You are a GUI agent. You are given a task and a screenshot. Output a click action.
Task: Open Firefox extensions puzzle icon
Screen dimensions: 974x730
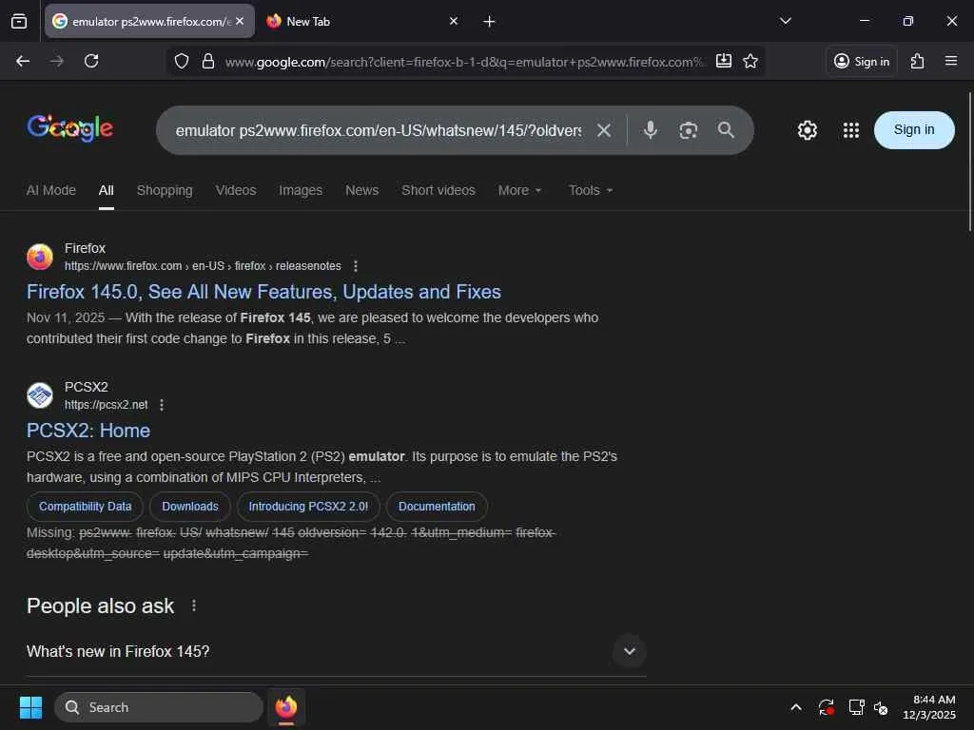click(x=918, y=61)
